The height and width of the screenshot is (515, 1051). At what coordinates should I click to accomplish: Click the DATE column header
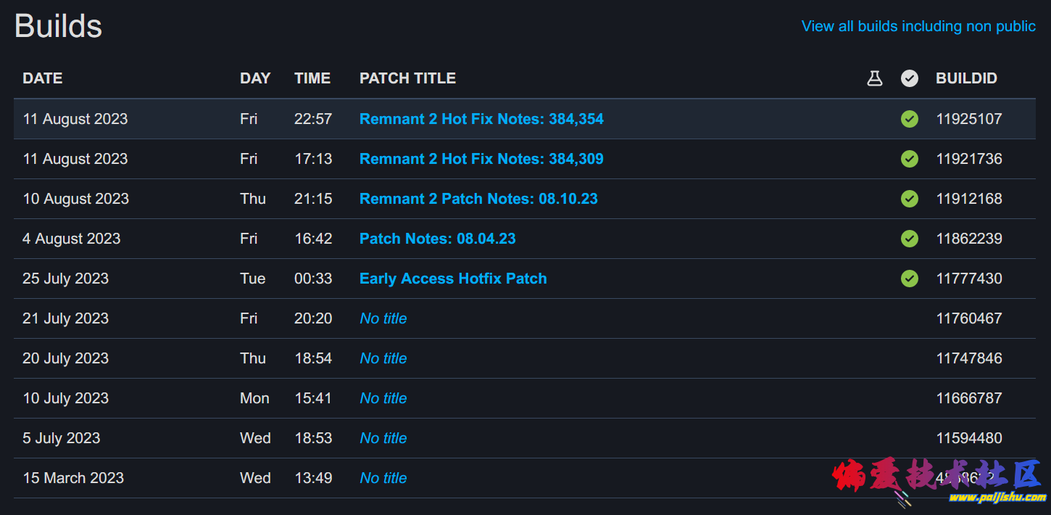point(43,78)
